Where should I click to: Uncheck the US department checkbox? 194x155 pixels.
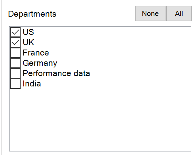click(x=15, y=32)
